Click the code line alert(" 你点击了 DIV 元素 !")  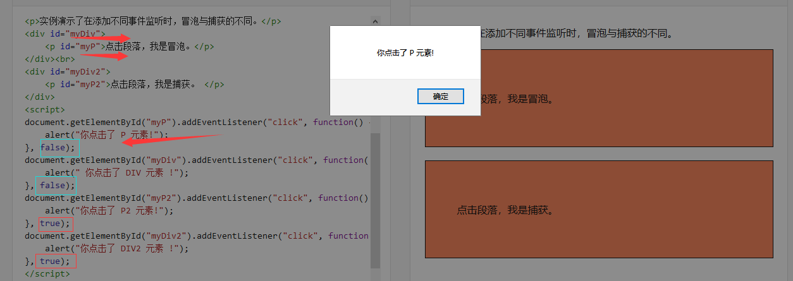[117, 172]
